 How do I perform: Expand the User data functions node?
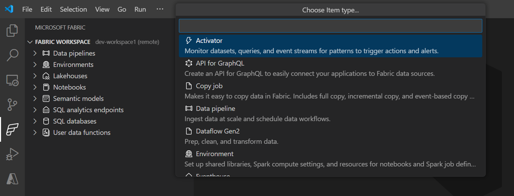click(x=35, y=133)
